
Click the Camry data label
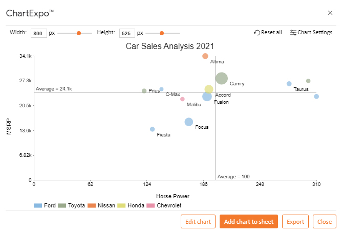pos(237,84)
